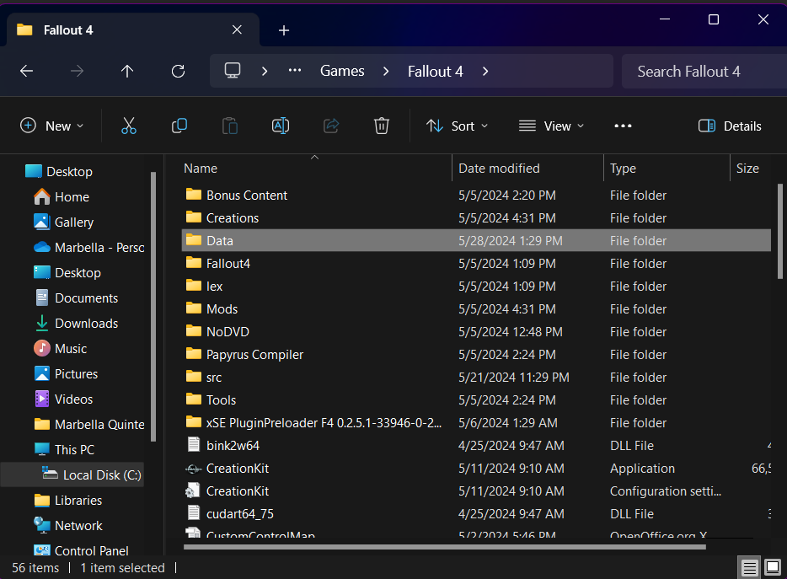Sort by Date modified column header
Screen dimensions: 787x579
pyautogui.click(x=499, y=169)
